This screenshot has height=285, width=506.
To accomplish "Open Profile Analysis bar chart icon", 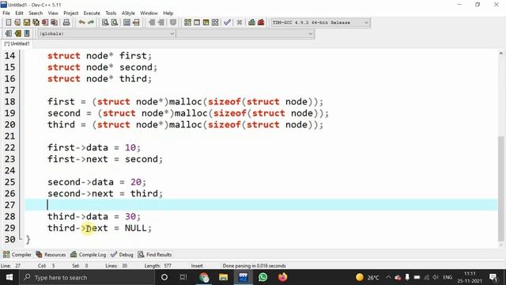I will 251,22.
